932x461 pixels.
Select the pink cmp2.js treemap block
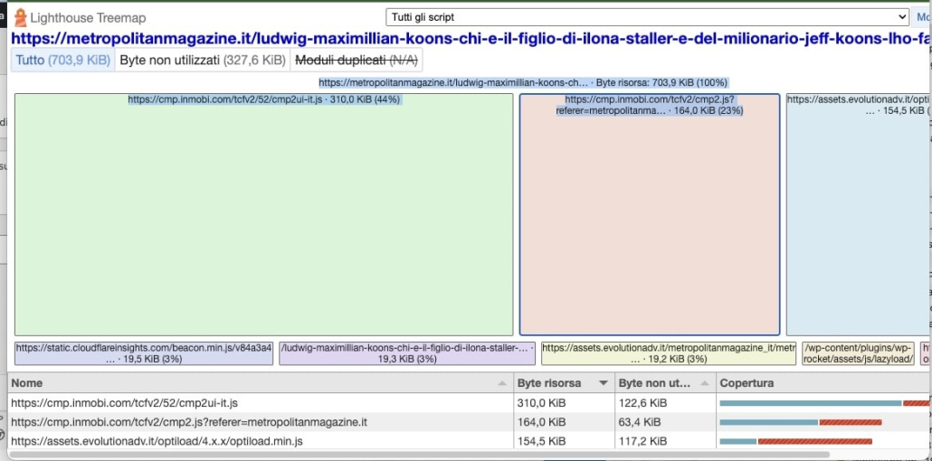[x=650, y=214]
